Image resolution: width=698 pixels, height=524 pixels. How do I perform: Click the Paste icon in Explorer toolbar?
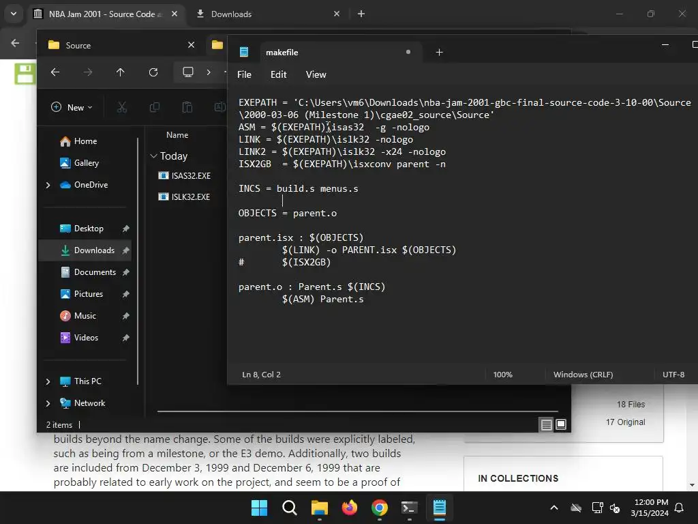point(187,107)
